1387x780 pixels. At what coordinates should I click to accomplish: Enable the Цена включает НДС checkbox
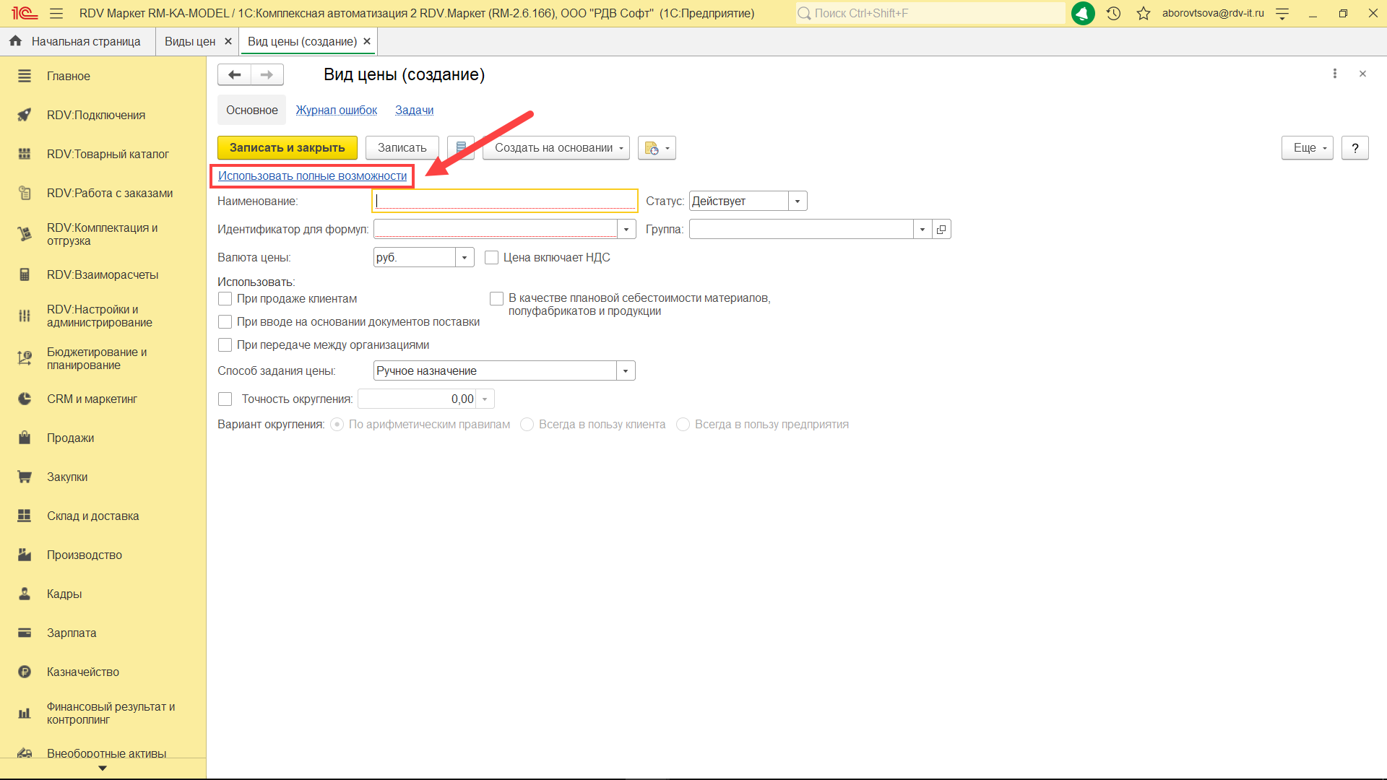[492, 257]
